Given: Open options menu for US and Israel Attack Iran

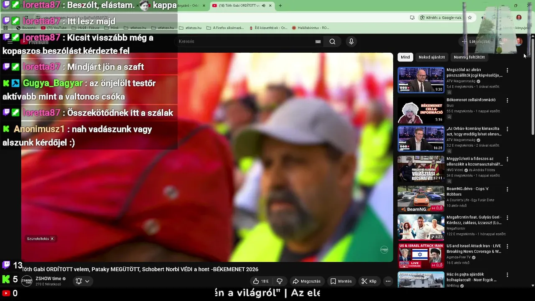Looking at the screenshot, I should click(x=507, y=246).
